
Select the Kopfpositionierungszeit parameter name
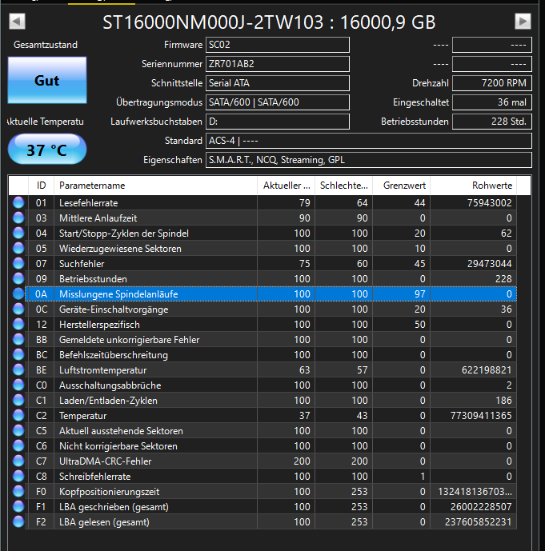(109, 492)
